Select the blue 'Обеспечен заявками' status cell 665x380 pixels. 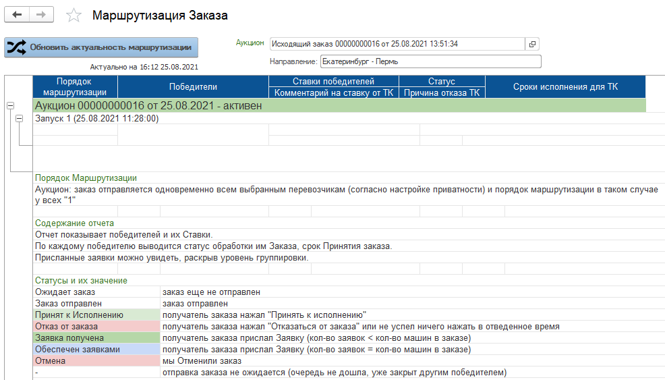tap(96, 350)
